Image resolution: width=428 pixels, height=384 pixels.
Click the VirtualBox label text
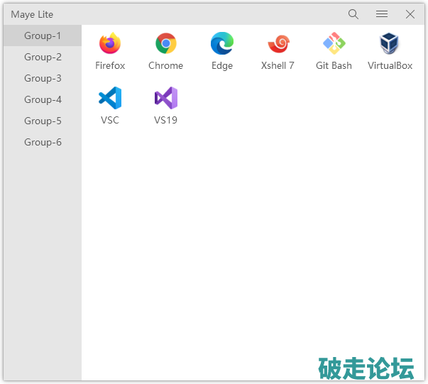390,66
